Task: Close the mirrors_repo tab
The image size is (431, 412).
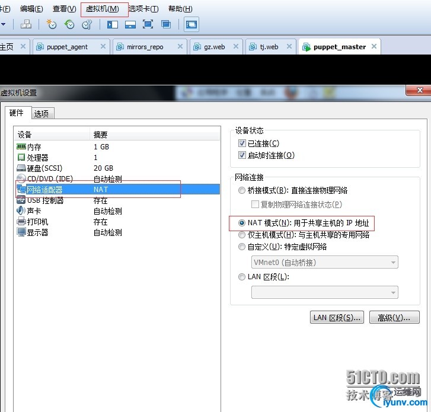Action: pyautogui.click(x=180, y=46)
